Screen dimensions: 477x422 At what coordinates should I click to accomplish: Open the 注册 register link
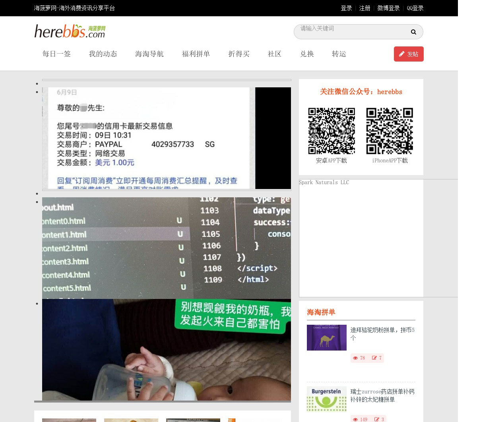[x=365, y=8]
